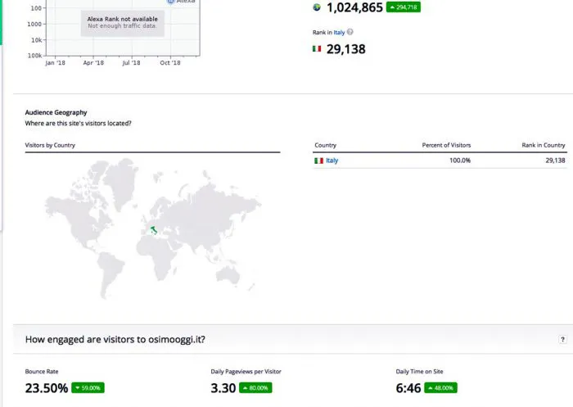Click the Bounce Rate value 23.50%
Viewport: 573px width, 407px height.
click(x=47, y=388)
